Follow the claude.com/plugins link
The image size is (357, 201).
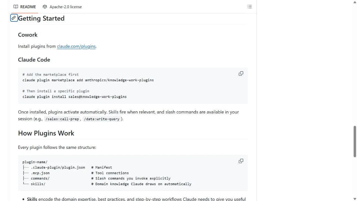76,46
